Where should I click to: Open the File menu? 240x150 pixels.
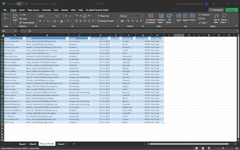[x=5, y=10]
